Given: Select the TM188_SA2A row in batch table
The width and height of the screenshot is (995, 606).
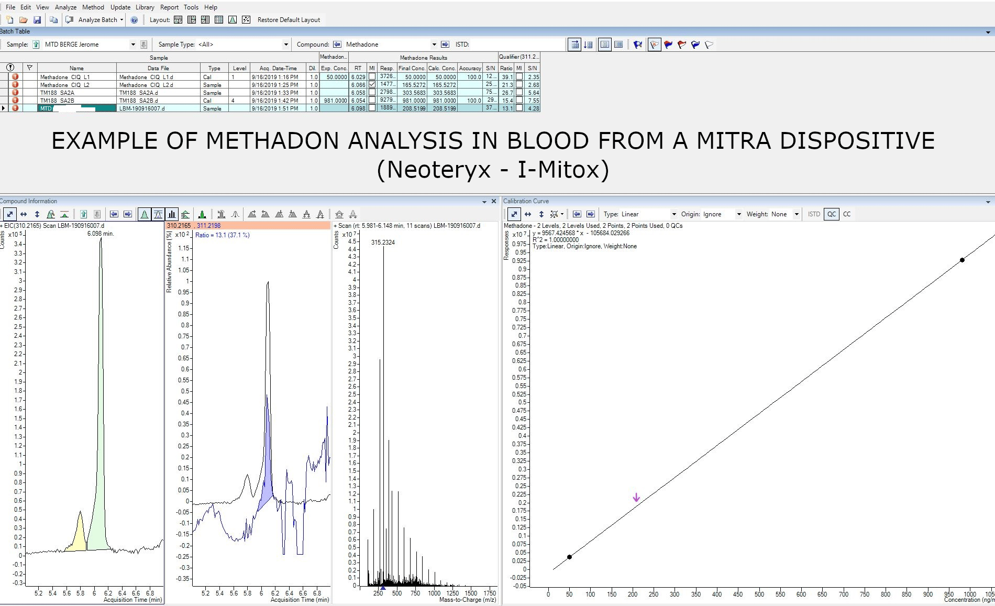Looking at the screenshot, I should pyautogui.click(x=76, y=93).
